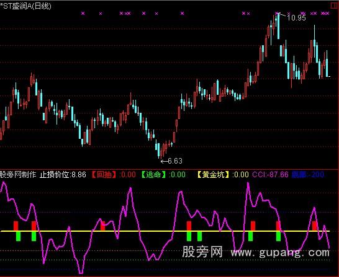Click the 10.95 high price label
Screen dimensions: 339x277
296,18
